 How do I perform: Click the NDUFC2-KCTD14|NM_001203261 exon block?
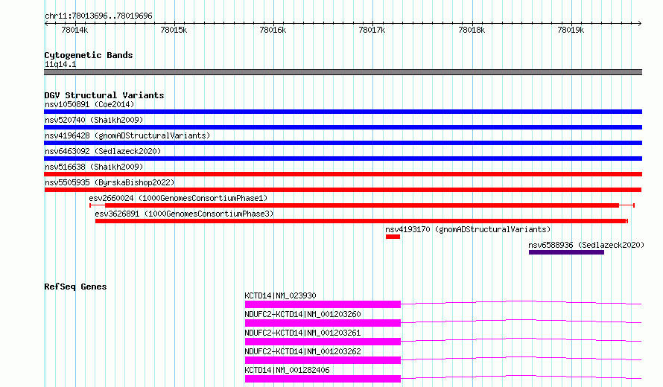(323, 342)
